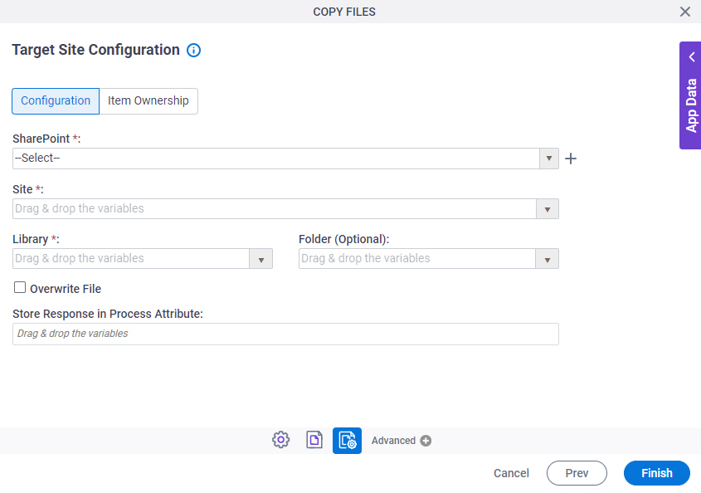Image resolution: width=701 pixels, height=493 pixels.
Task: Expand the Library dropdown arrow
Action: 261,259
